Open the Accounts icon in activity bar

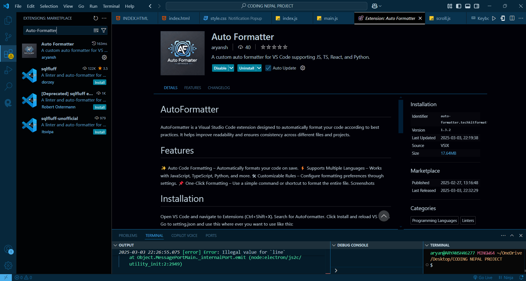[x=8, y=249]
